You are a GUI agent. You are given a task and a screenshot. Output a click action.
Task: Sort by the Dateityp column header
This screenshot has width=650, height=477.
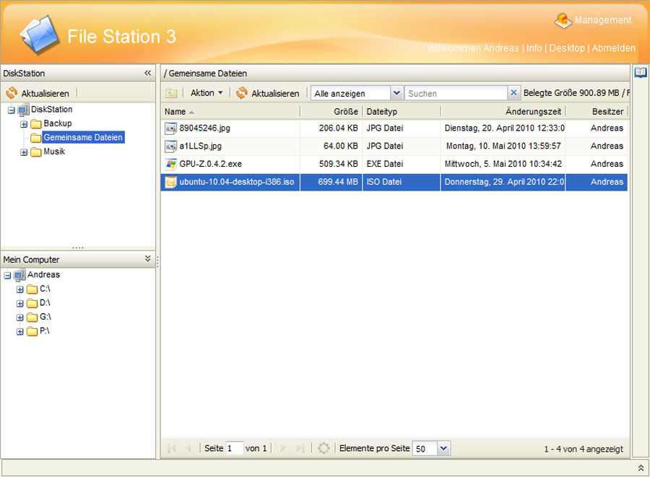[402, 112]
